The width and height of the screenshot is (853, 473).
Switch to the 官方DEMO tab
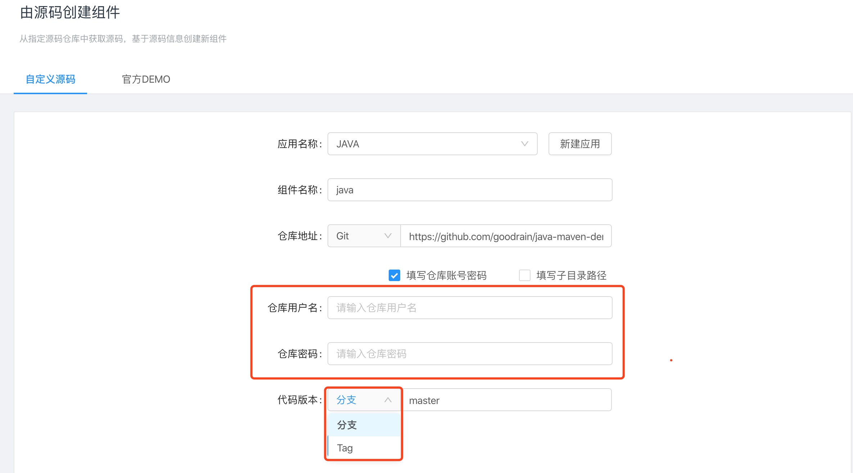(x=146, y=79)
